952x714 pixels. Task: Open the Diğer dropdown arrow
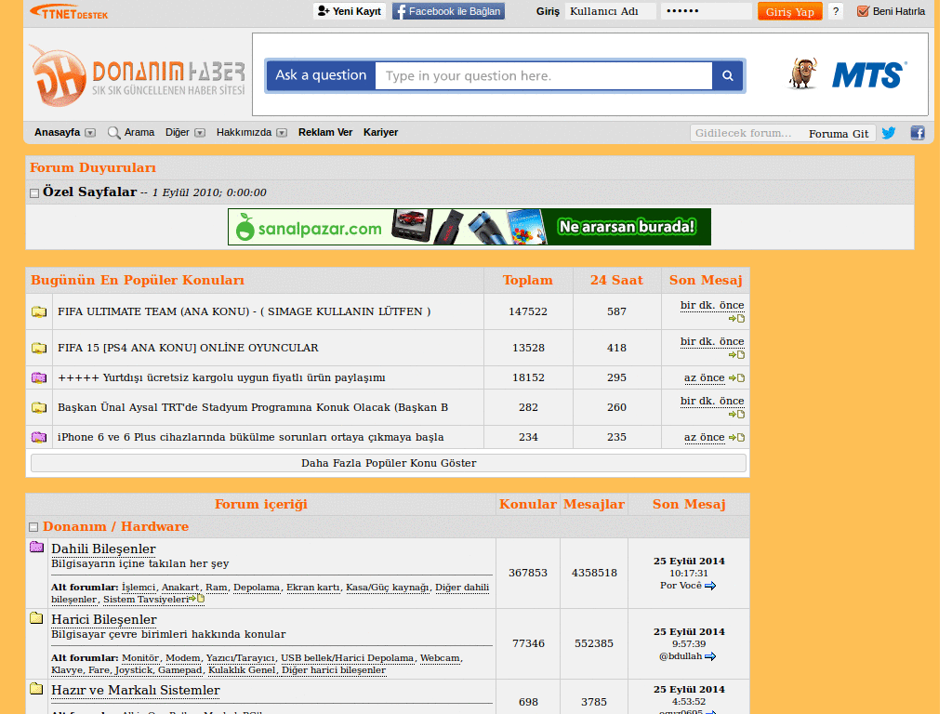click(200, 133)
